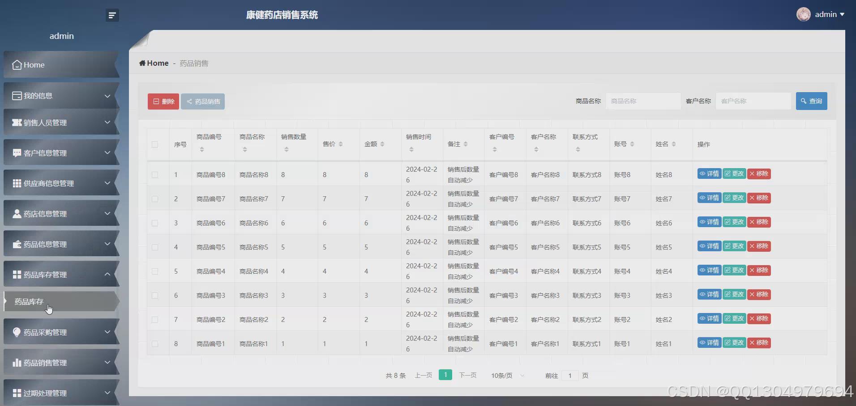Click the 销售人员管理 sidebar icon
Screen dimensions: 856x406
click(x=17, y=122)
